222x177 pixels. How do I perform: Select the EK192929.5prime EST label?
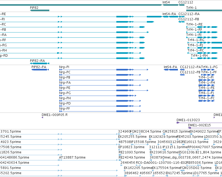[163, 137]
